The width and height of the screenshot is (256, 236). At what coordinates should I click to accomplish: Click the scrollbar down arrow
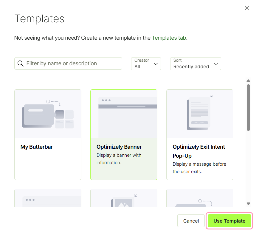point(248,204)
